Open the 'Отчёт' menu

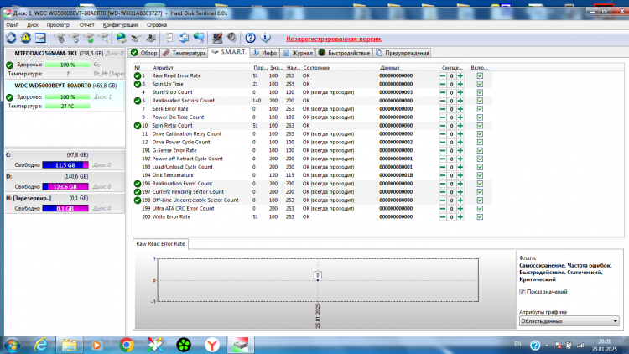point(86,25)
